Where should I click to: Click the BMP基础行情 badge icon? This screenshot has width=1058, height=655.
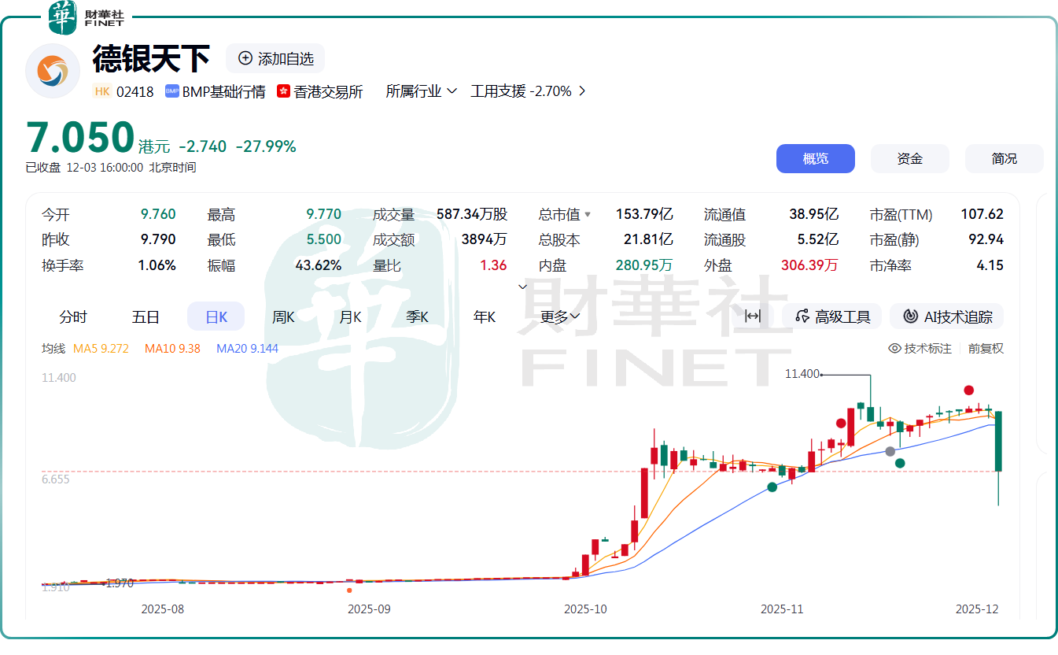tap(172, 91)
